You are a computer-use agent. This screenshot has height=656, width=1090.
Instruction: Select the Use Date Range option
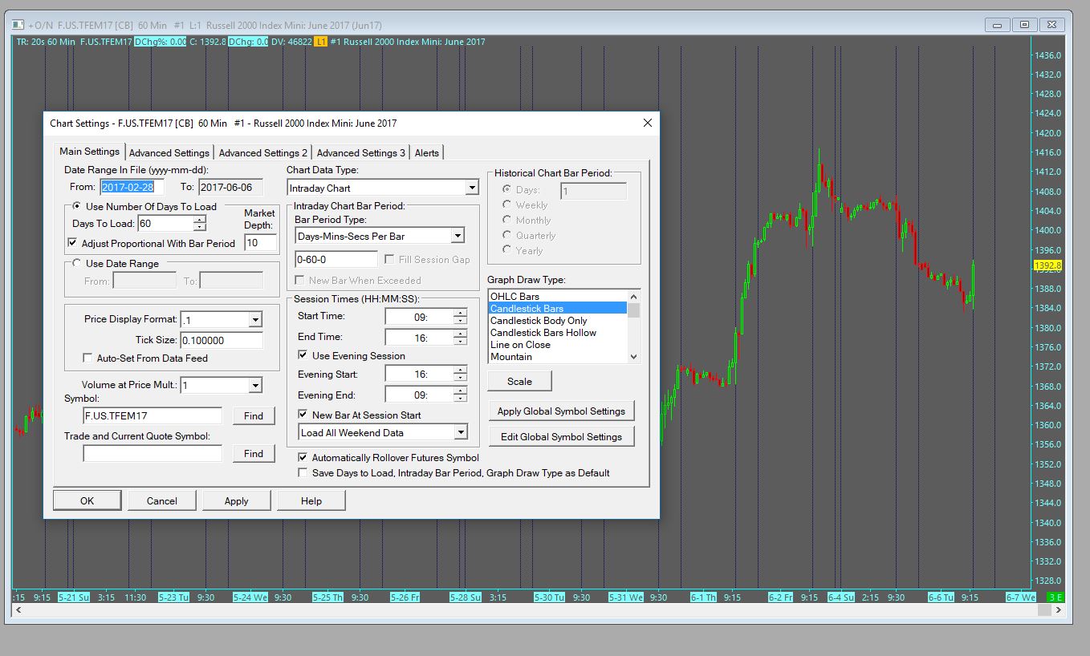pos(77,263)
